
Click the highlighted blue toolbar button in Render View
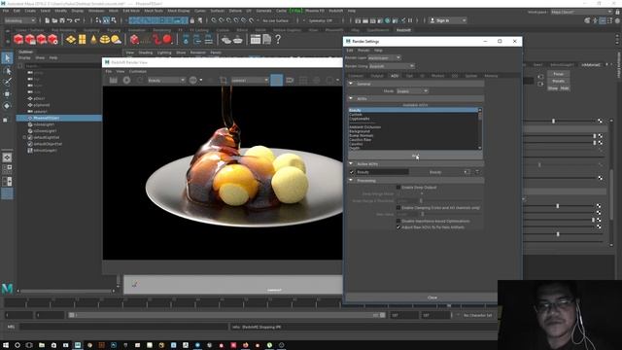click(276, 80)
